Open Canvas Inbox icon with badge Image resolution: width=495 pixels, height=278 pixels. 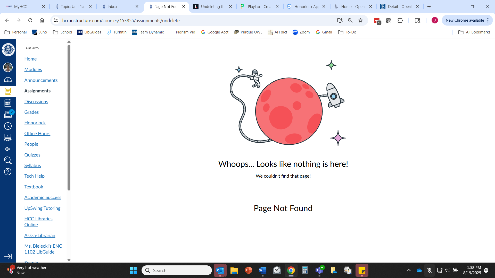pyautogui.click(x=8, y=115)
